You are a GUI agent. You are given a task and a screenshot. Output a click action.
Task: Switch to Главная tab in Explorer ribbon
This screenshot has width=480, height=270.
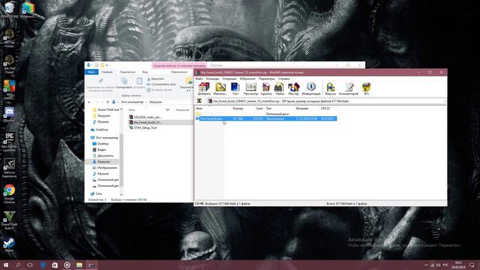click(x=107, y=72)
